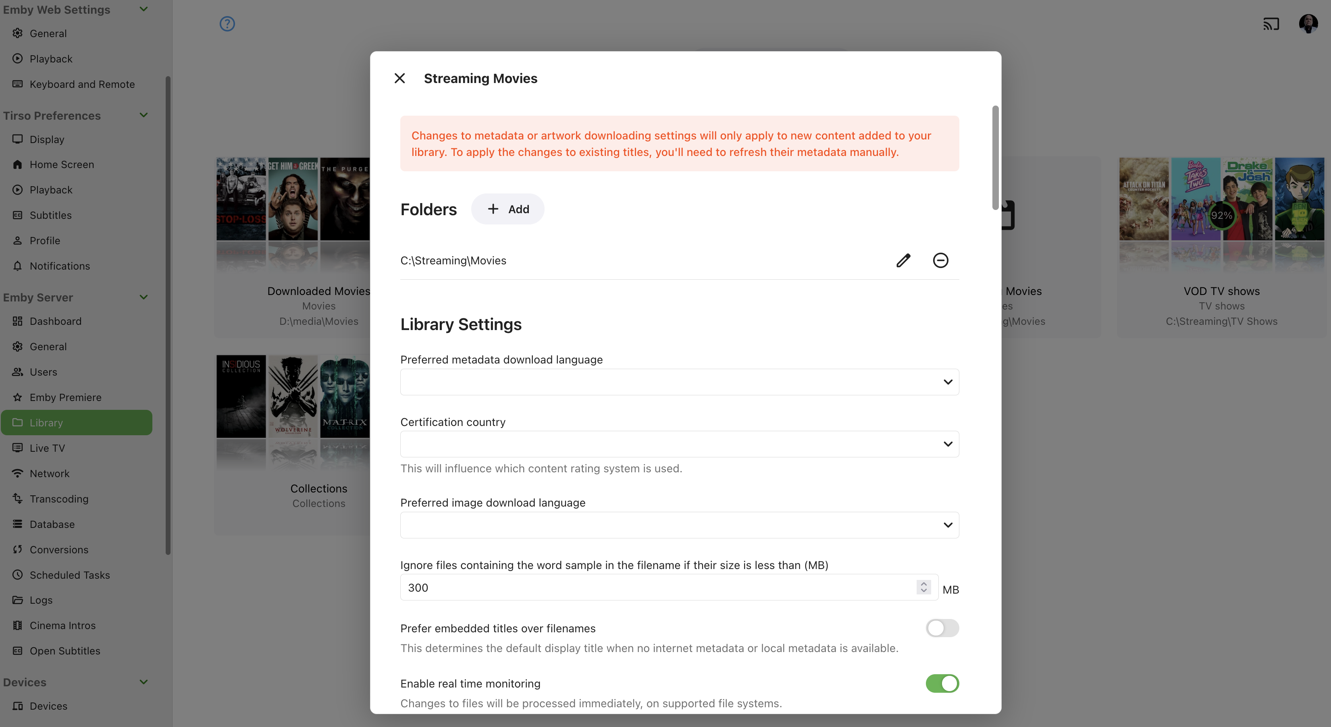Open the cast to device icon
This screenshot has width=1331, height=727.
(1271, 24)
